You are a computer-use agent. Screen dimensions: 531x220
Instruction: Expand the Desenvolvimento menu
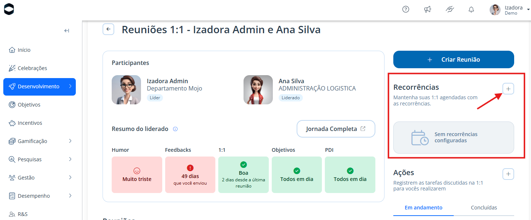(x=40, y=87)
